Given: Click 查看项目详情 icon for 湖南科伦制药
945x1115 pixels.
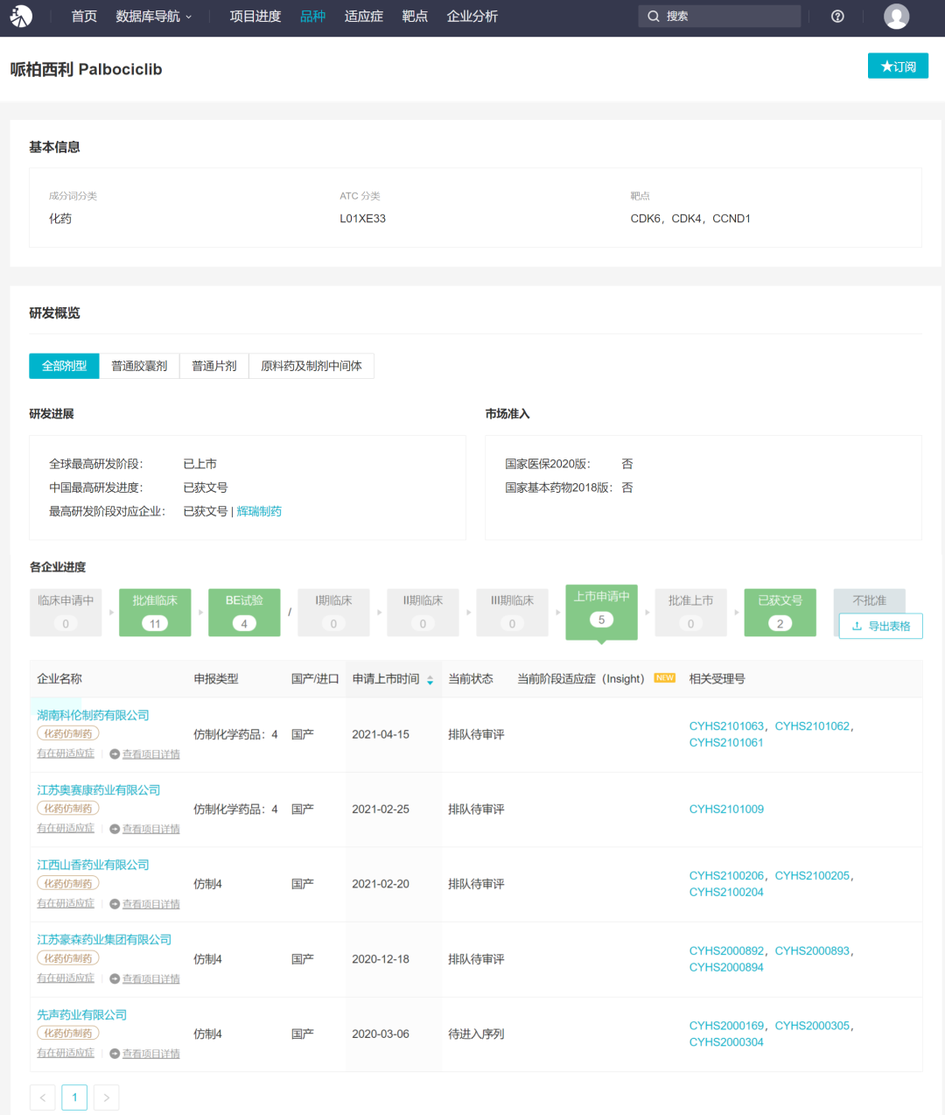Looking at the screenshot, I should tap(115, 754).
